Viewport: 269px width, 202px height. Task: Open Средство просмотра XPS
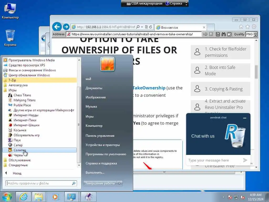coord(27,65)
